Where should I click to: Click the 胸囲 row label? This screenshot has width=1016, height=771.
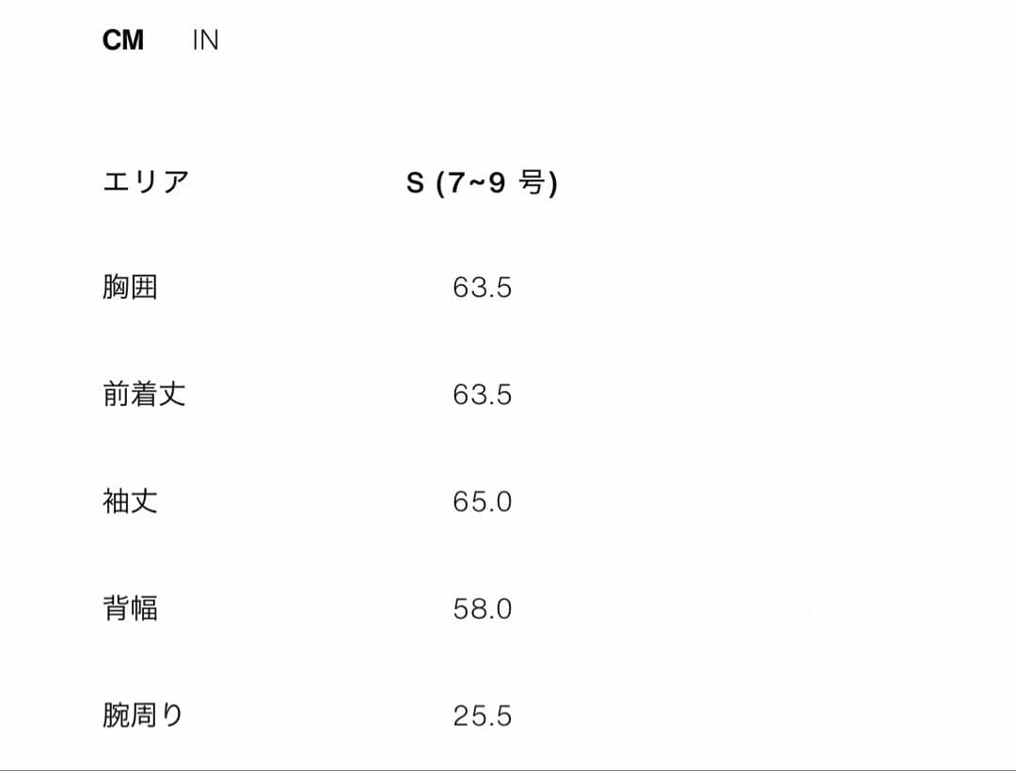130,288
